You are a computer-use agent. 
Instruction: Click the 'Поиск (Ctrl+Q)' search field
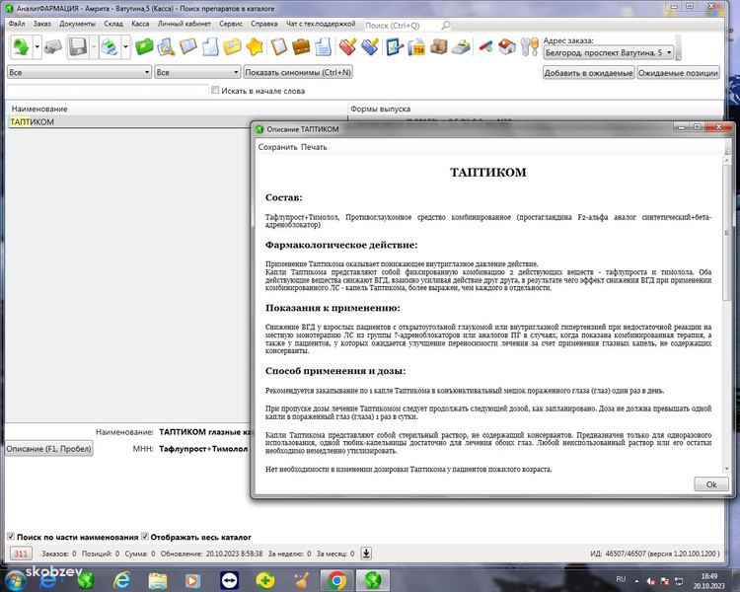tap(417, 25)
